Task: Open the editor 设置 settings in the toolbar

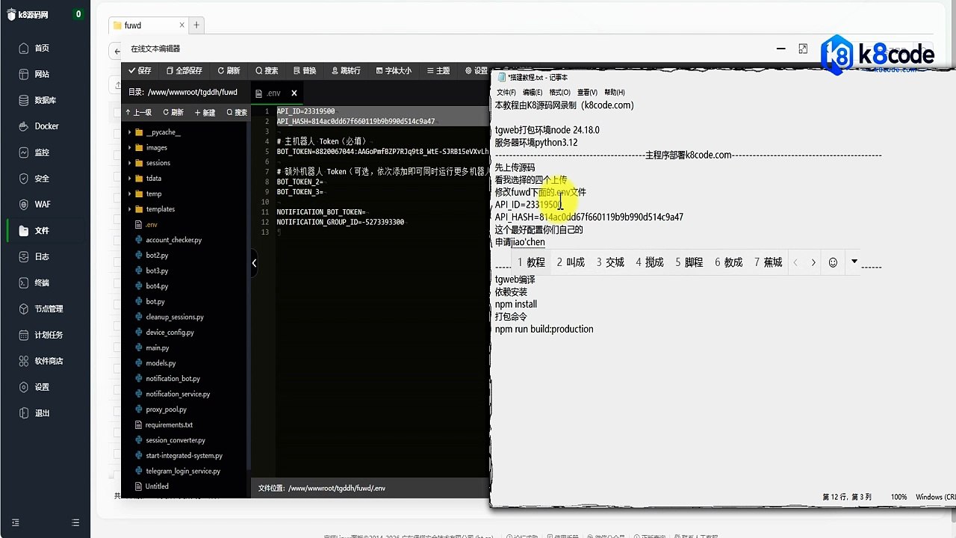Action: [477, 71]
